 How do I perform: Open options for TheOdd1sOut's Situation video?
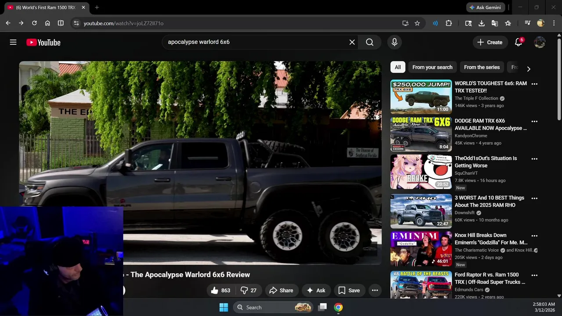[534, 159]
